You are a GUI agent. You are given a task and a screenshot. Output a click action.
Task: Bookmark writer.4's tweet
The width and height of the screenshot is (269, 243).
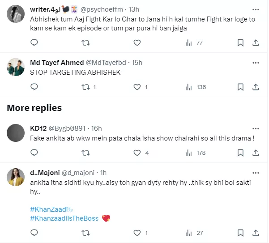tap(240, 43)
